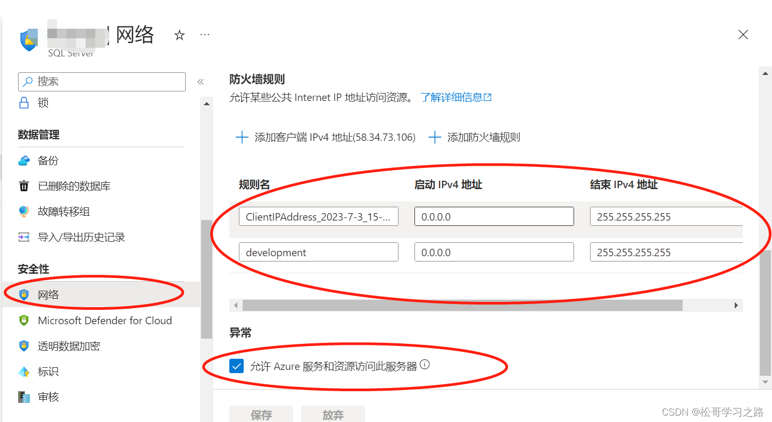Click 添加防火墙规则 to add a firewall rule
The height and width of the screenshot is (422, 772).
coord(474,138)
